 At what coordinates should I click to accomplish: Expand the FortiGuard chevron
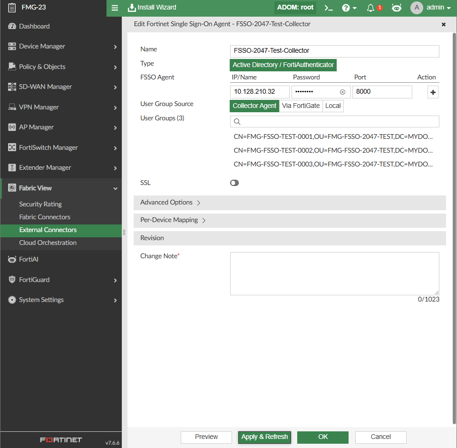[116, 281]
